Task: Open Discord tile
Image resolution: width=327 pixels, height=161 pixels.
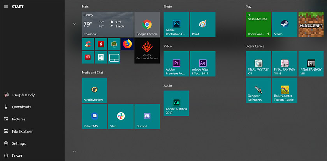Action: [x=147, y=117]
